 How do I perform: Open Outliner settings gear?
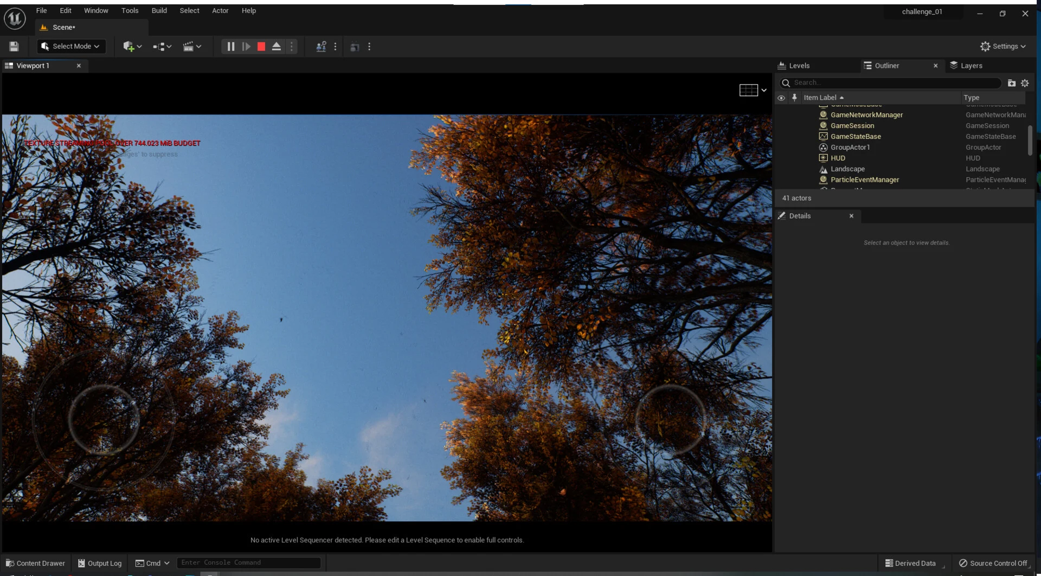click(x=1025, y=83)
